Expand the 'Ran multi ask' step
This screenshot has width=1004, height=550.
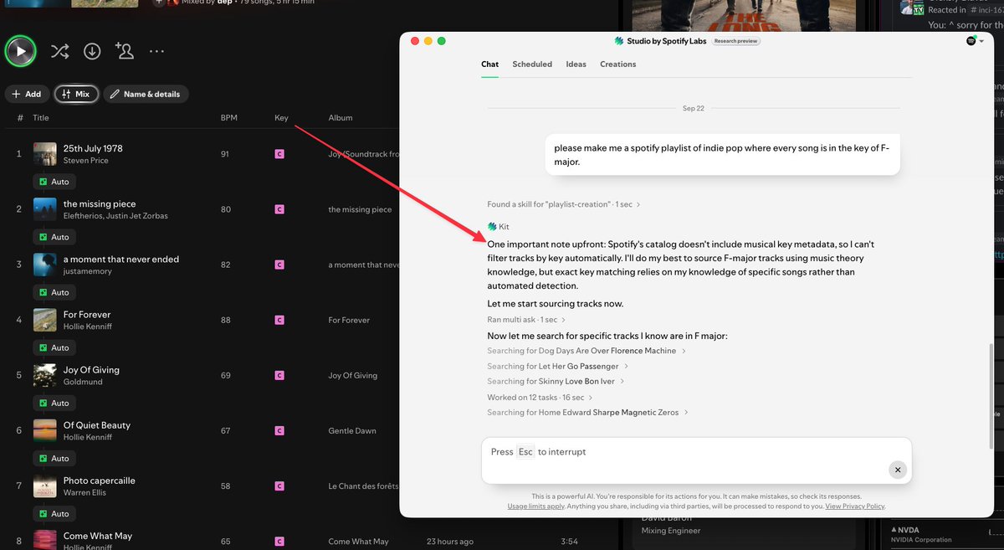526,320
